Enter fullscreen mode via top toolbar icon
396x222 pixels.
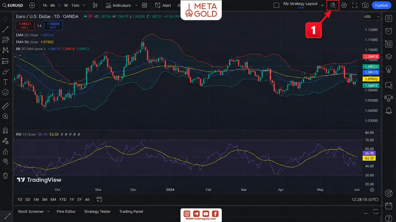[x=354, y=5]
